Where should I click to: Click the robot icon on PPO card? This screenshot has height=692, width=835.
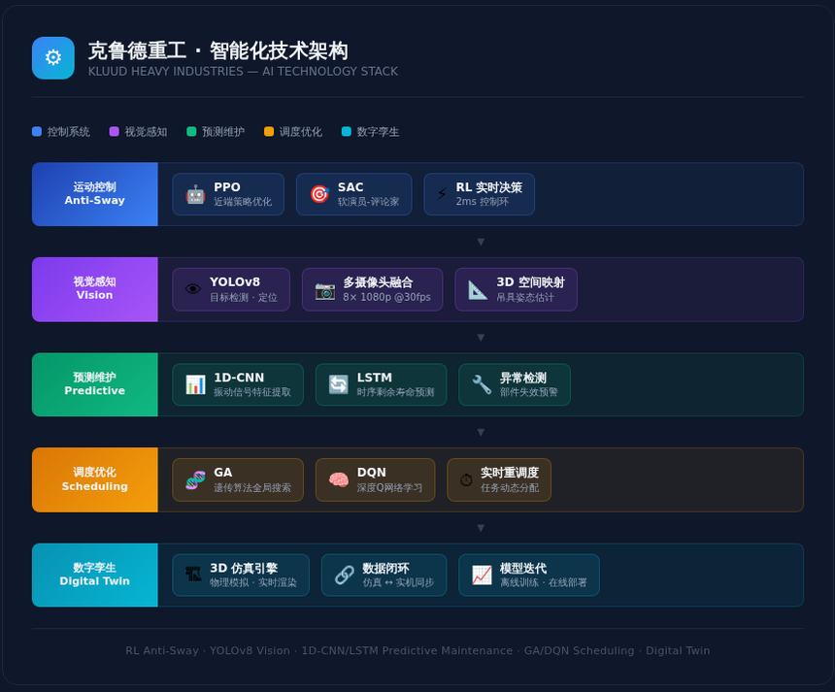(x=195, y=194)
